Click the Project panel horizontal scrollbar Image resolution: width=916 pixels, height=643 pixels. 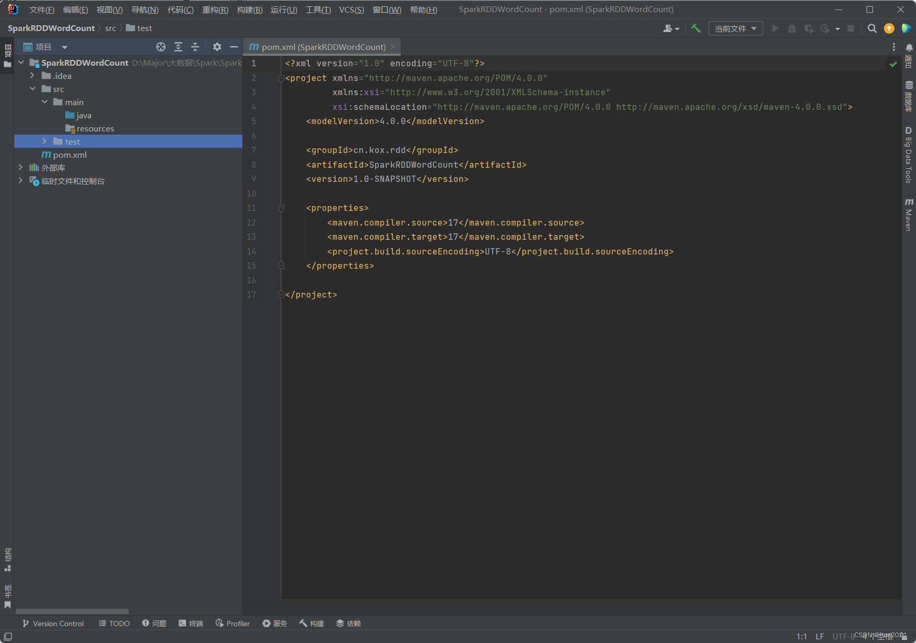pos(72,611)
